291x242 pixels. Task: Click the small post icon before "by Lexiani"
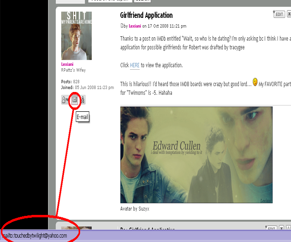point(122,26)
